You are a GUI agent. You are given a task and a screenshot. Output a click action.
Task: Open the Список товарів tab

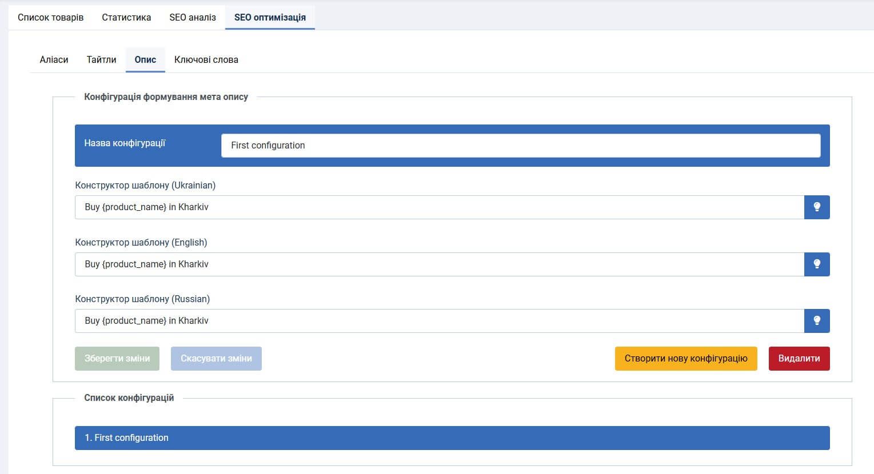(50, 17)
